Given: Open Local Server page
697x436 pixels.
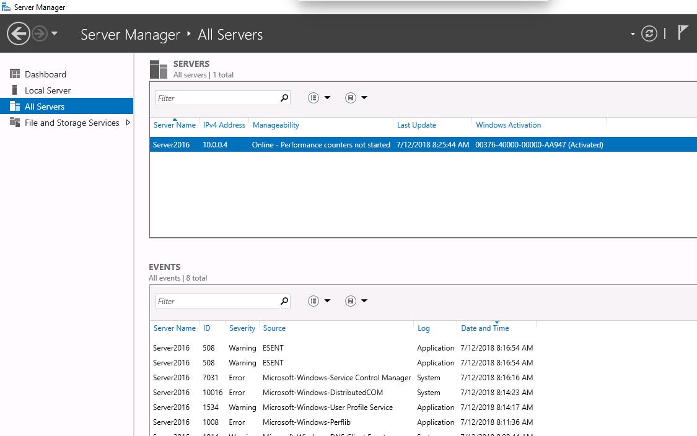Looking at the screenshot, I should 48,90.
